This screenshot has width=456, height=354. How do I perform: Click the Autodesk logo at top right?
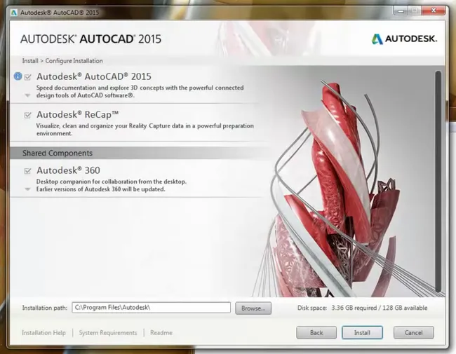pos(404,39)
